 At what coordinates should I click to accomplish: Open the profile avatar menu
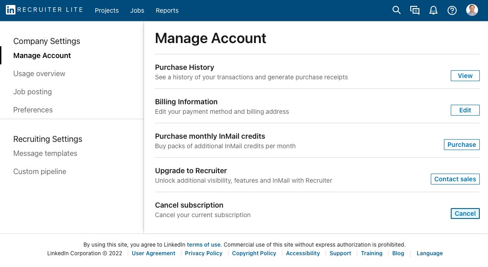click(472, 10)
